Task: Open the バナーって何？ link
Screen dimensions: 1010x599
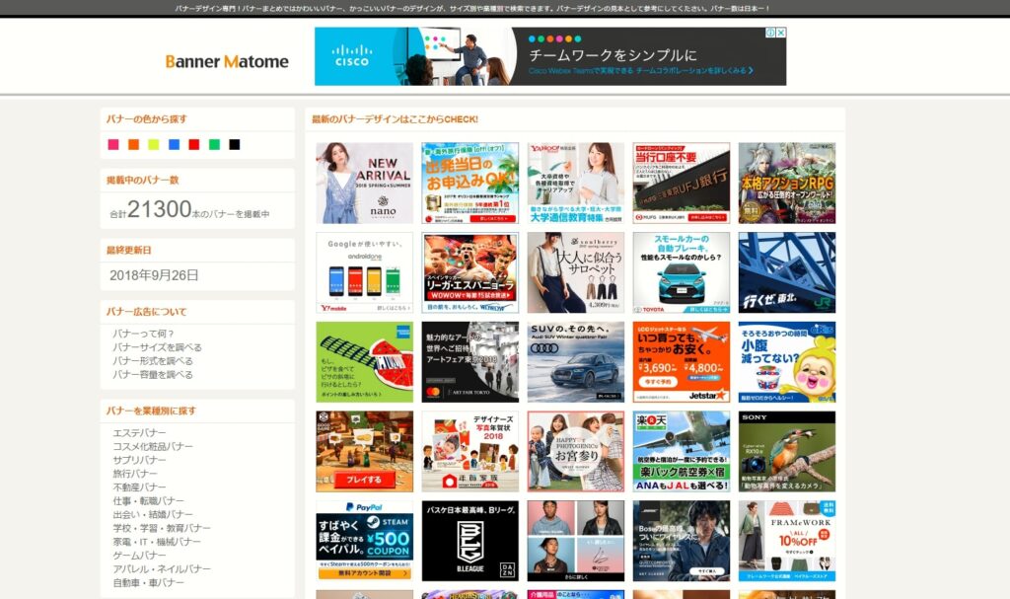Action: click(143, 334)
